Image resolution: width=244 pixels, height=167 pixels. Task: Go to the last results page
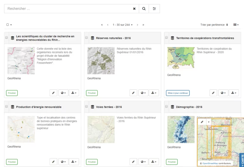click(143, 25)
